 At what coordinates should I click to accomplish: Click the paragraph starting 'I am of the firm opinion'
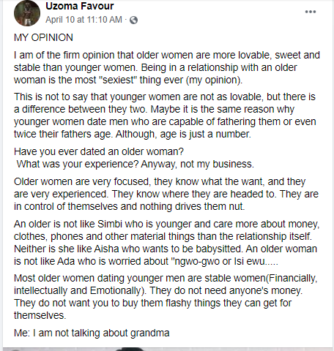tap(167, 67)
